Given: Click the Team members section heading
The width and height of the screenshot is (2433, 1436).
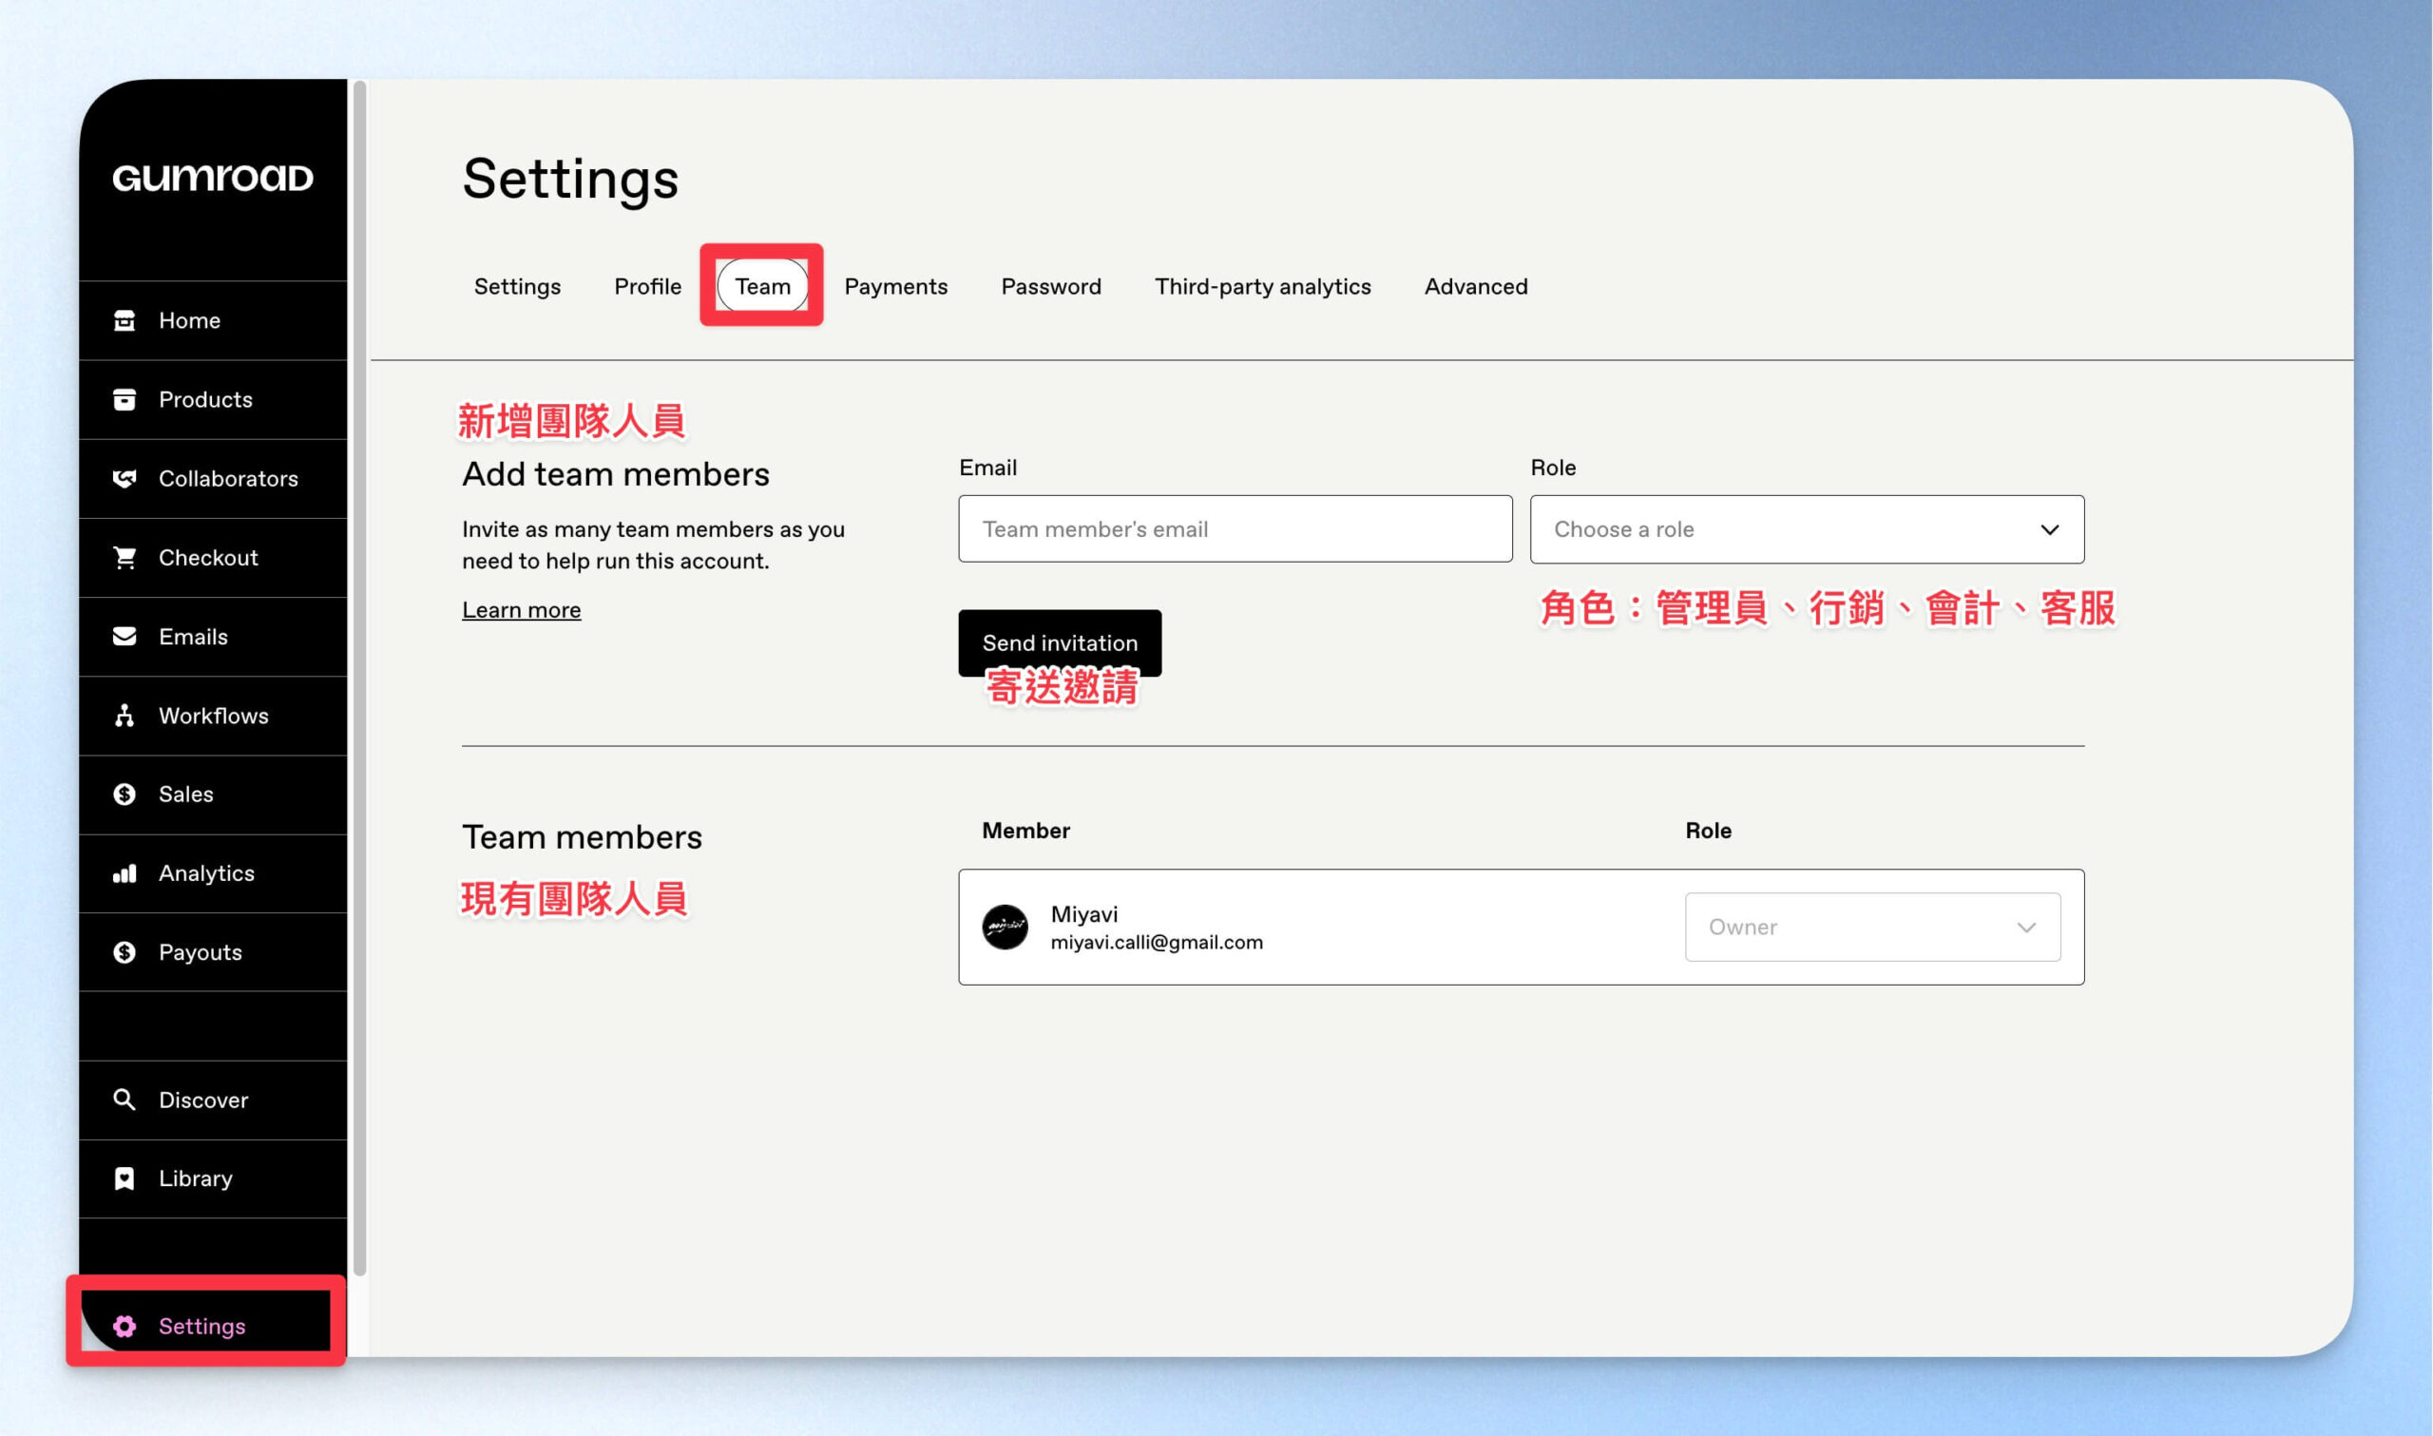Looking at the screenshot, I should click(x=583, y=837).
